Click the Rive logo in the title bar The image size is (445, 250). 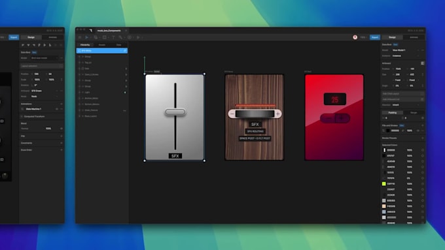click(x=91, y=31)
